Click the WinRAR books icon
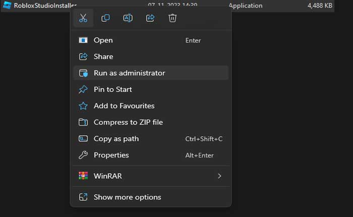This screenshot has width=353, height=217. [x=83, y=176]
